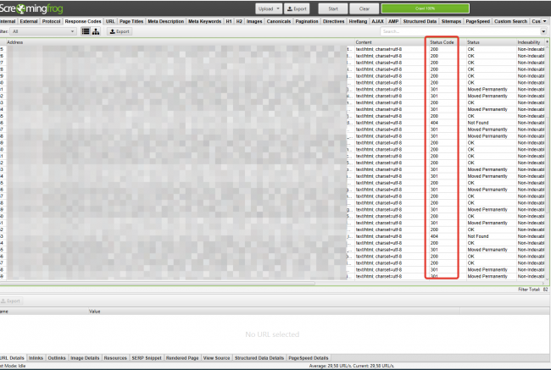
Task: Open the Structured Data tab
Action: tap(418, 20)
